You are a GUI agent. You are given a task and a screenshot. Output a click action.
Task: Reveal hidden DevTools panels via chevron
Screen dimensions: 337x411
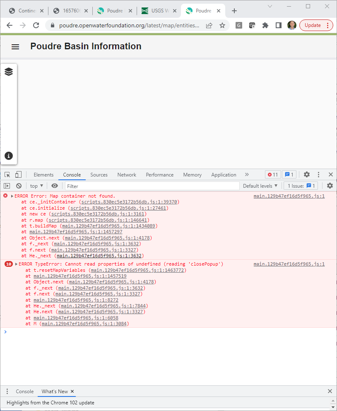[247, 174]
